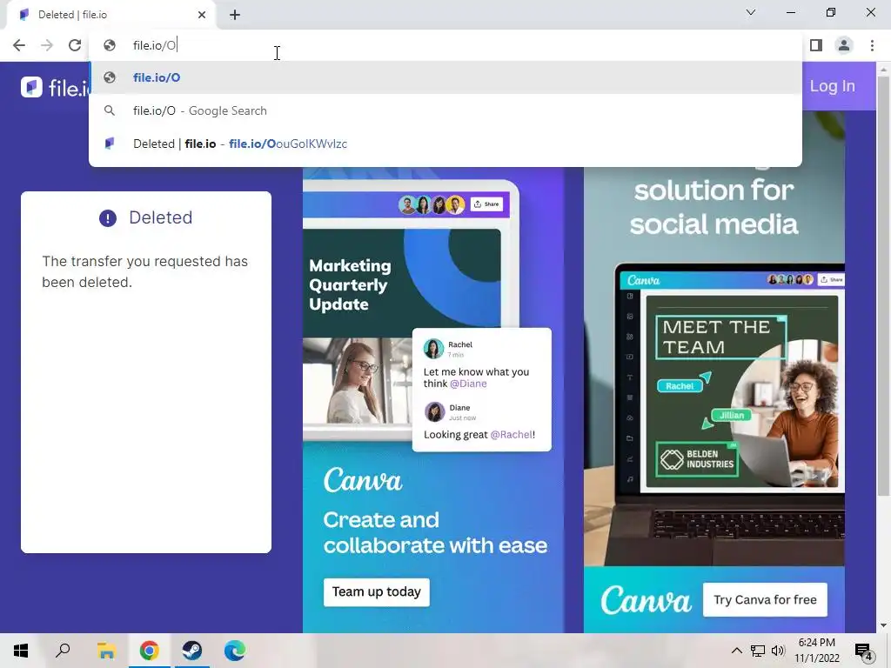
Task: Click the network tray icon
Action: click(x=758, y=651)
